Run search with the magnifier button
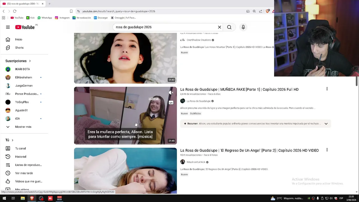359x202 pixels. tap(229, 27)
